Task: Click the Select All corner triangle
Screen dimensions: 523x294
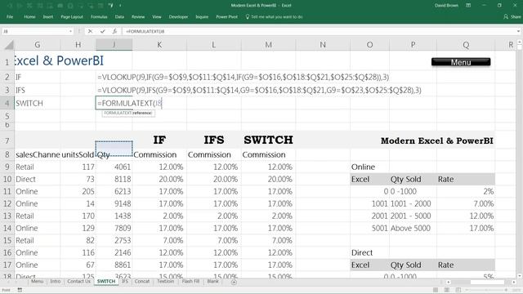Action: click(9, 45)
